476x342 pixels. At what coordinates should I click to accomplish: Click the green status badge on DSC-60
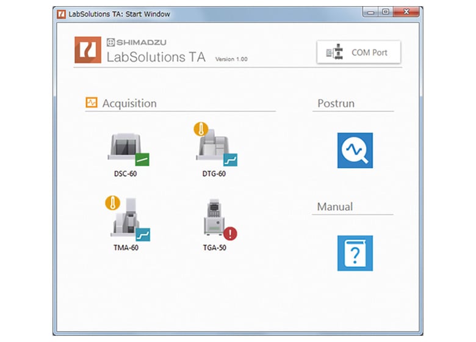[142, 160]
